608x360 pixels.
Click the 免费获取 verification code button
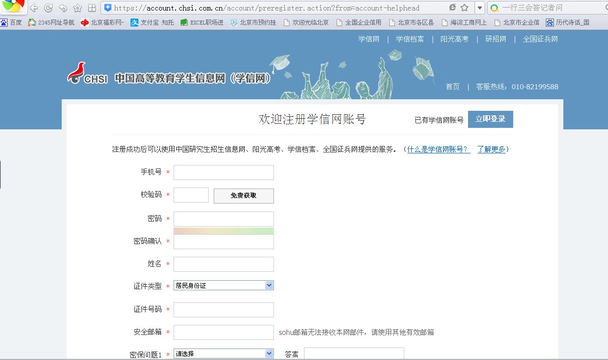tap(243, 196)
